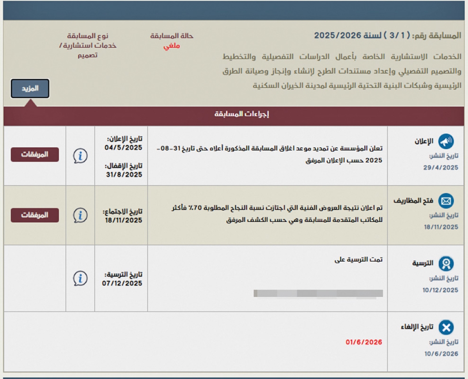This screenshot has width=468, height=379.
Task: Click the announcement date 04/5/2025
Action: point(123,148)
